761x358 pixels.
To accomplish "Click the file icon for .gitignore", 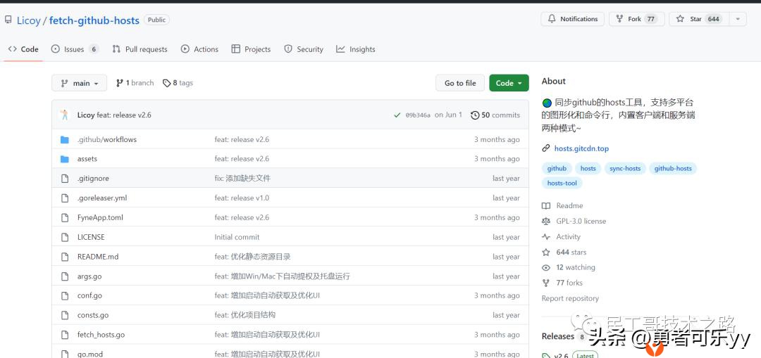I will tap(65, 179).
